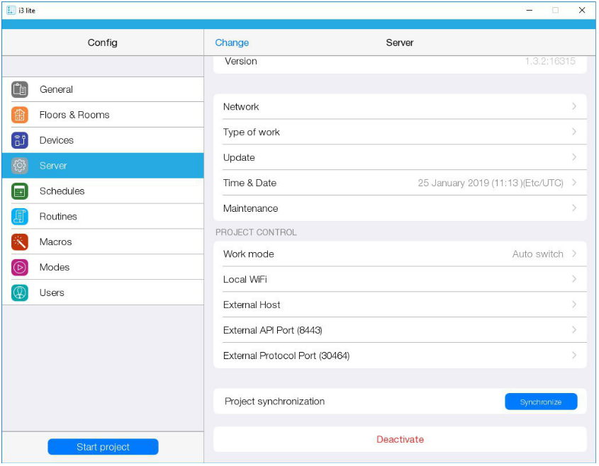Expand the Time & Date row arrow
Image resolution: width=599 pixels, height=466 pixels.
point(573,183)
